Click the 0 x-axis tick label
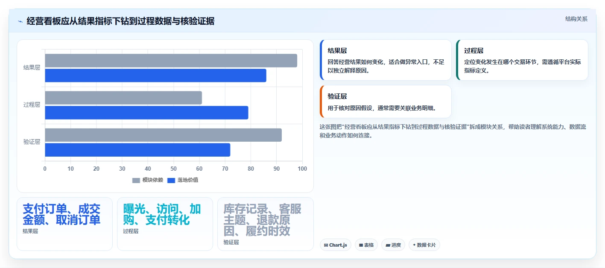The height and width of the screenshot is (268, 605). point(45,169)
